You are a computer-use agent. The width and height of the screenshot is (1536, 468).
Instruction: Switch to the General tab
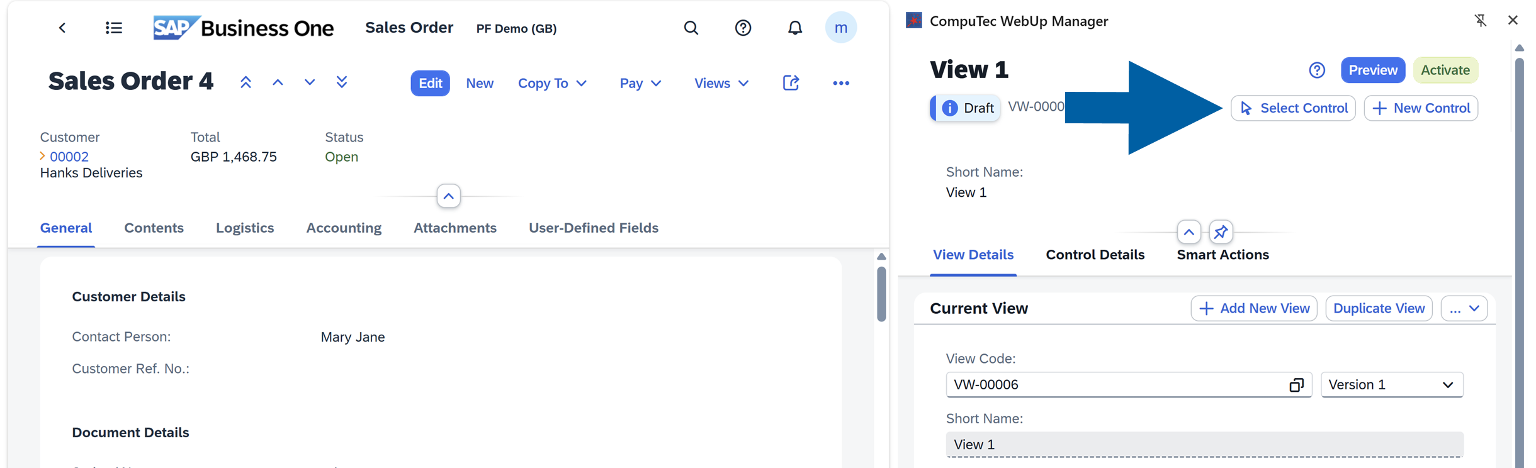click(66, 228)
